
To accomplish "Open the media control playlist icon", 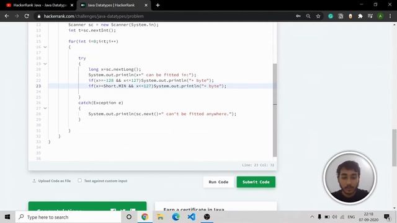I will coord(370,16).
